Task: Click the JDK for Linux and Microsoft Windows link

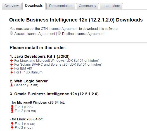Action: (x=57, y=61)
